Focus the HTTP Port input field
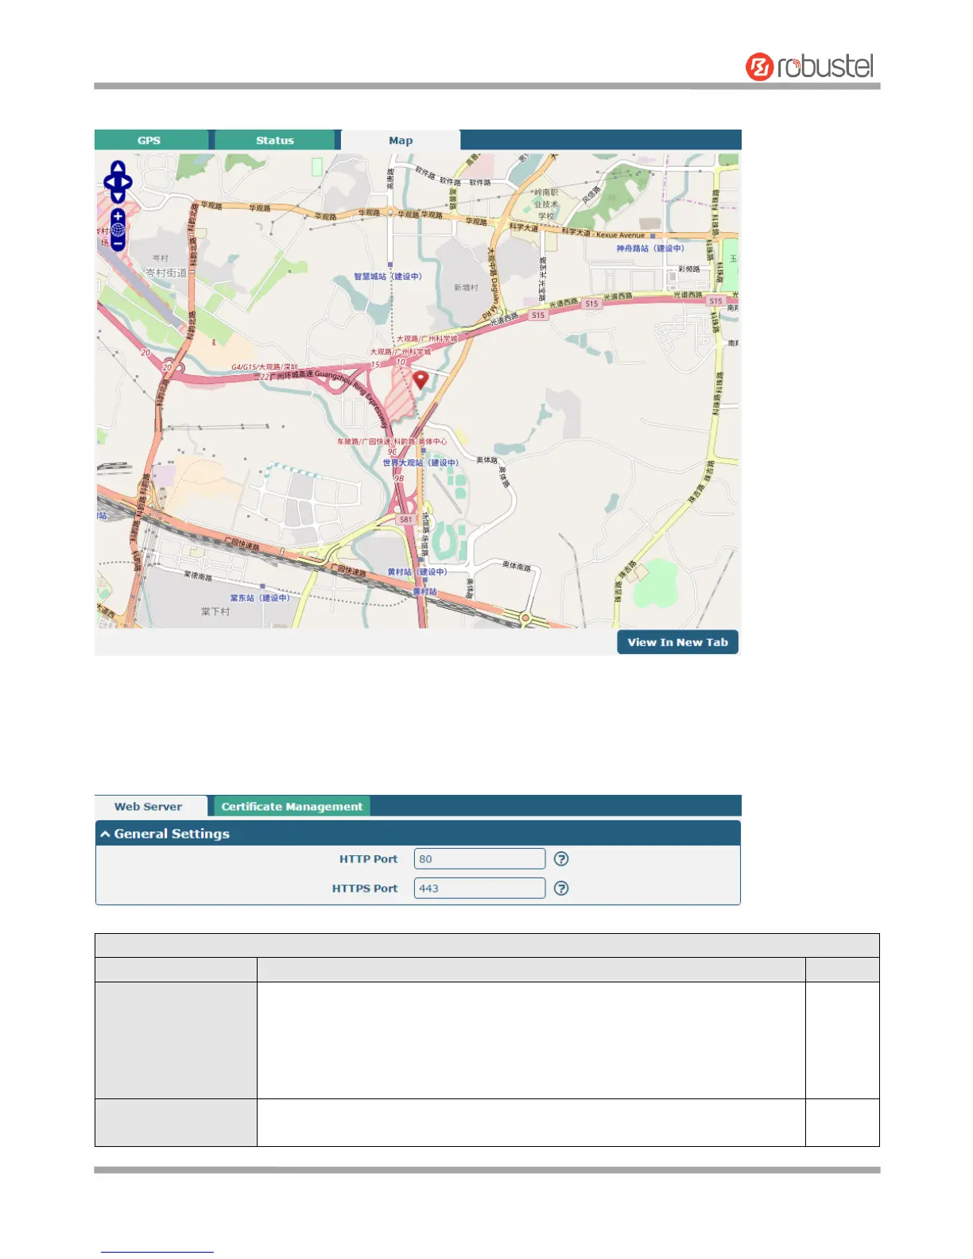This screenshot has width=973, height=1259. click(x=479, y=858)
